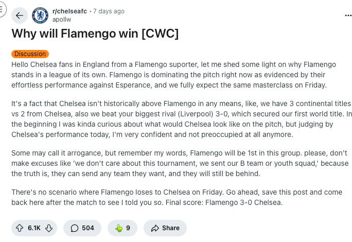
Task: Click the '7 days ago' timestamp
Action: click(x=109, y=11)
